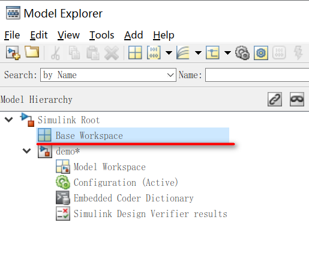Open the Simulink Signal dropdown arrow
309x255 pixels.
tap(198, 53)
